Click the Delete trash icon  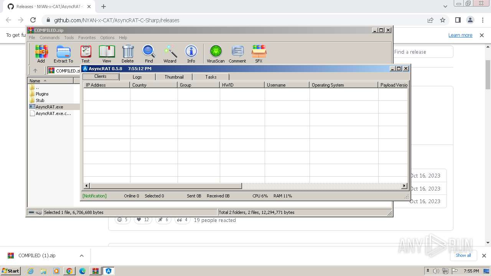click(128, 54)
